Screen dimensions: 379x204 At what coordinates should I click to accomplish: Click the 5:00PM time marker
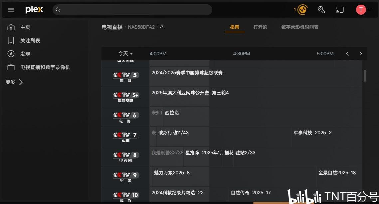pos(325,54)
